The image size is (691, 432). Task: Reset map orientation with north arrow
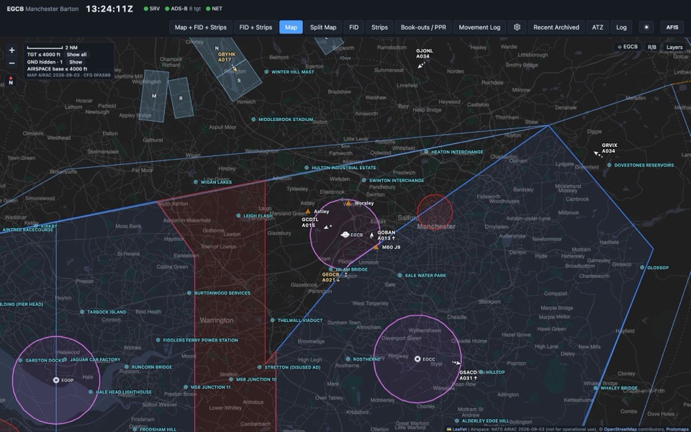(x=11, y=80)
